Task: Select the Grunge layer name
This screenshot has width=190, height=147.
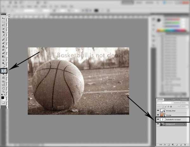Action: pos(169,115)
